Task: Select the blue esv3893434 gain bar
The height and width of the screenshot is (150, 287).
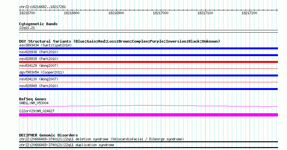Action: (x=148, y=48)
